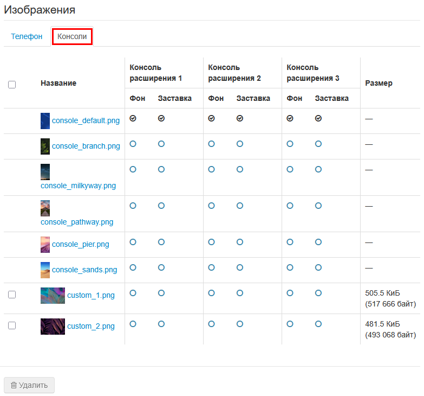Set console_milkyway.png as Console 1 screensaver
Image resolution: width=424 pixels, height=396 pixels.
pyautogui.click(x=161, y=169)
